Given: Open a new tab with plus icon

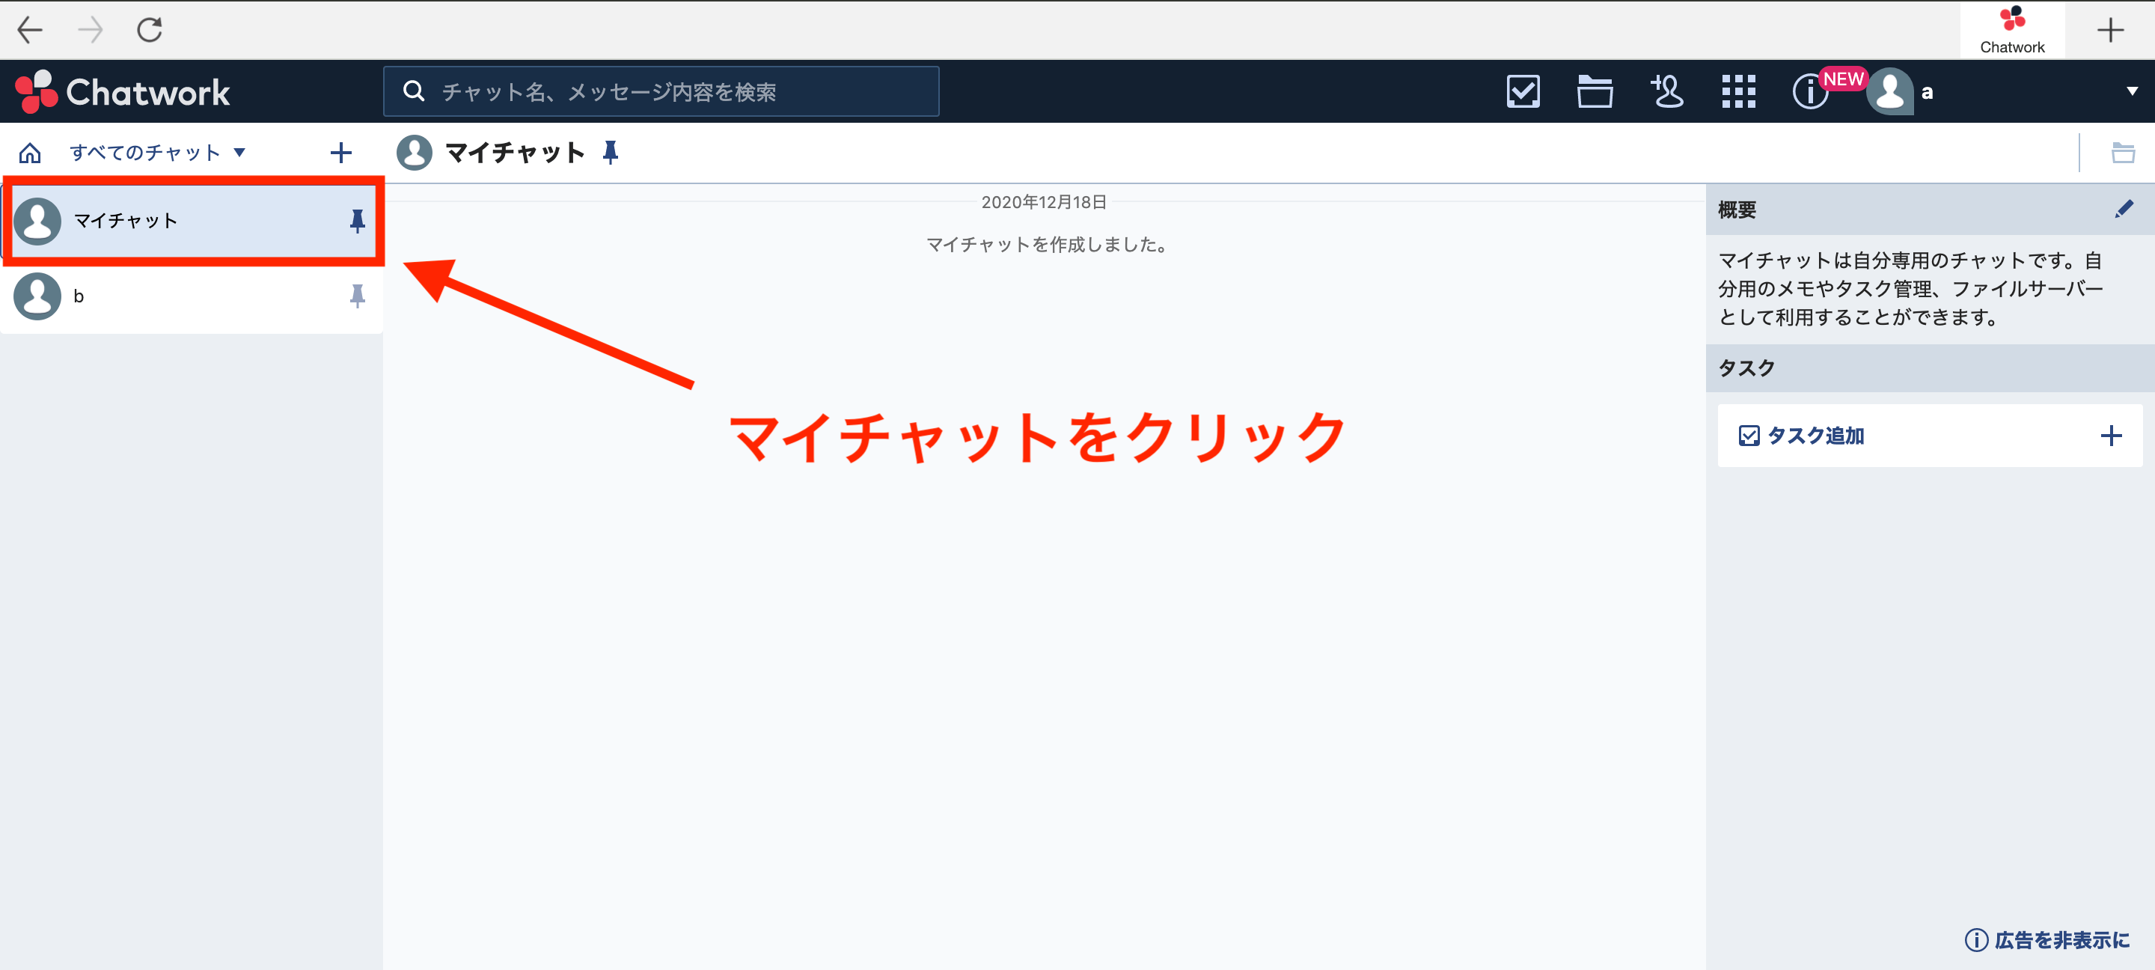Looking at the screenshot, I should [2110, 30].
